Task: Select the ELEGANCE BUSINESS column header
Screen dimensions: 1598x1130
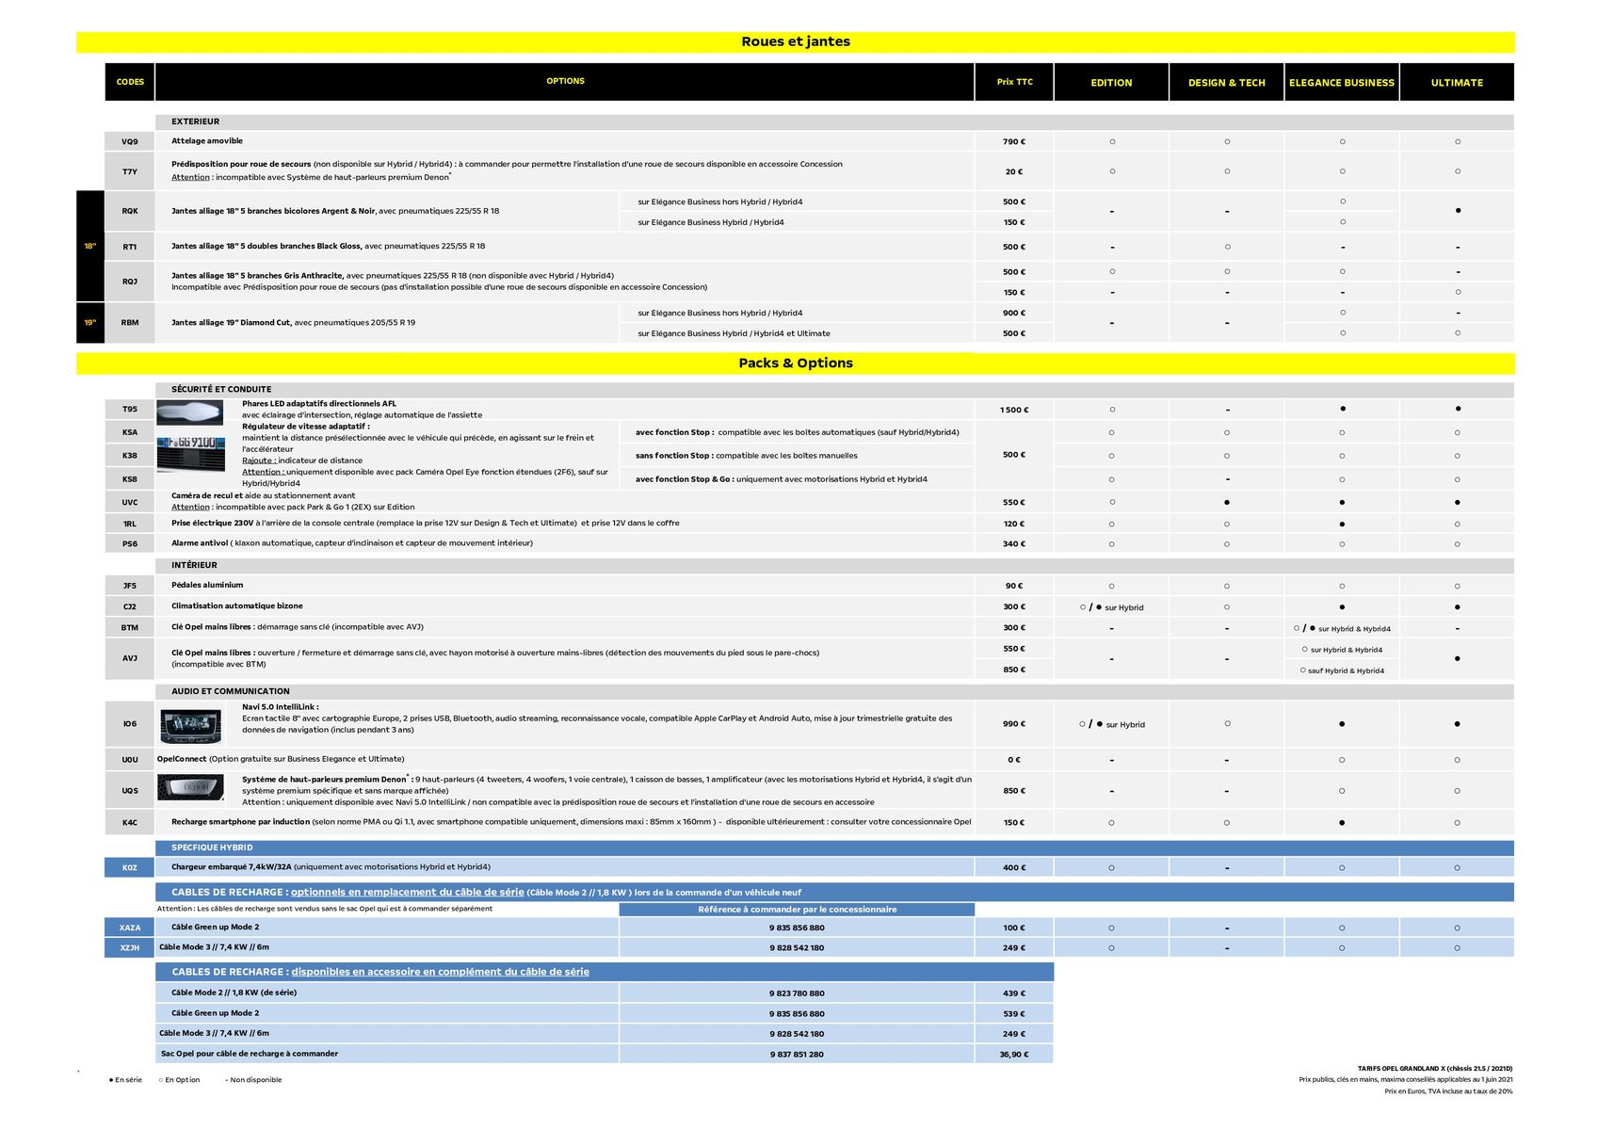Action: [1342, 82]
